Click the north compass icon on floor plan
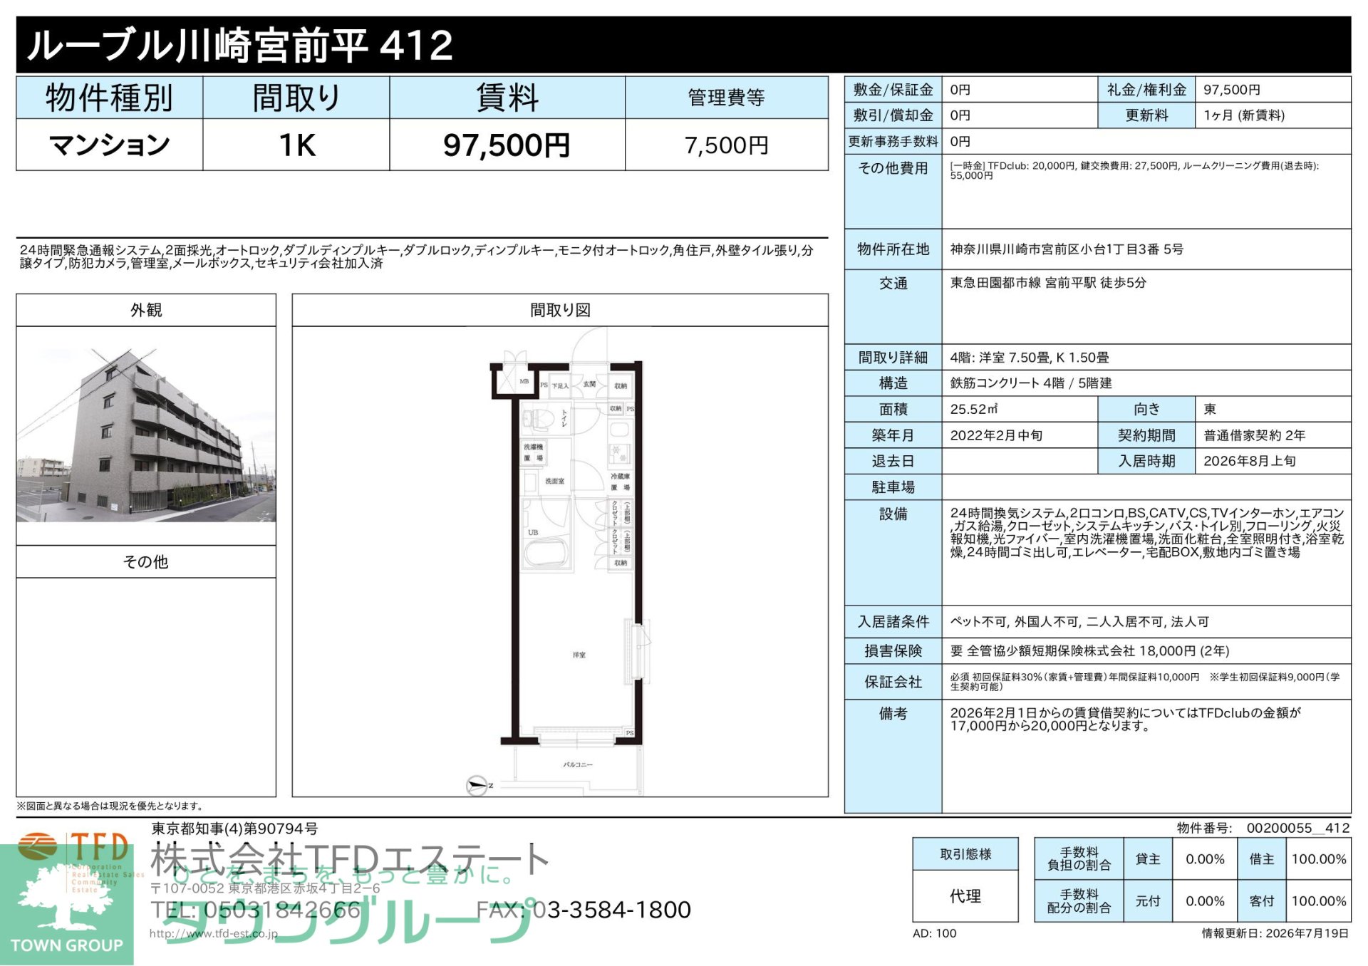Screen dimensions: 1368x966 [x=477, y=785]
